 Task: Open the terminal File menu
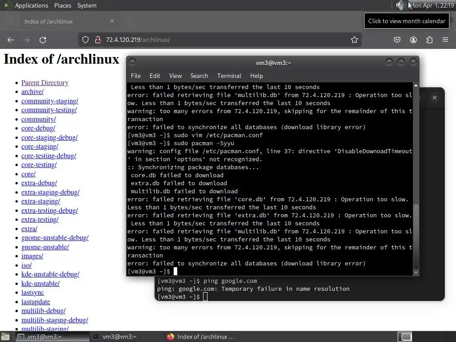[x=135, y=76]
